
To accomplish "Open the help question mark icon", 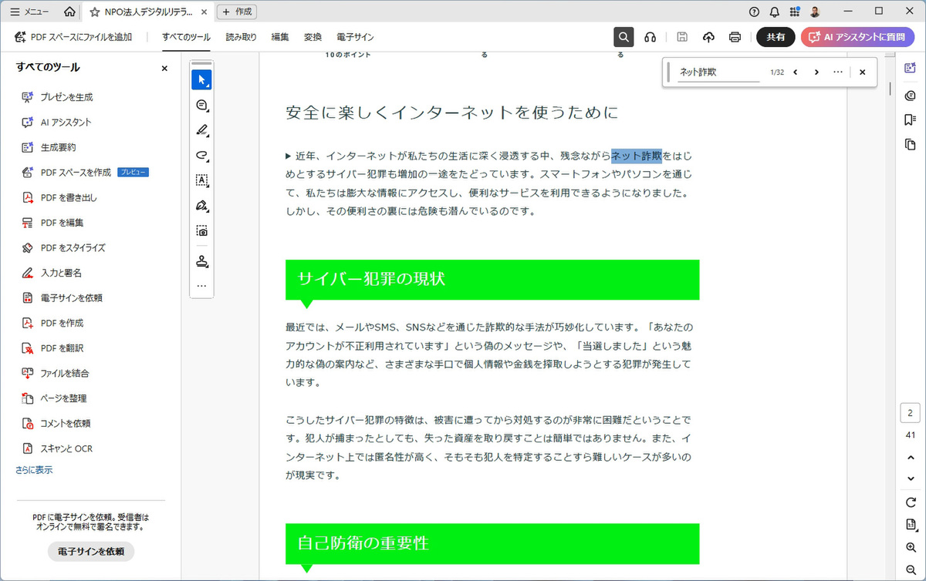I will tap(754, 12).
